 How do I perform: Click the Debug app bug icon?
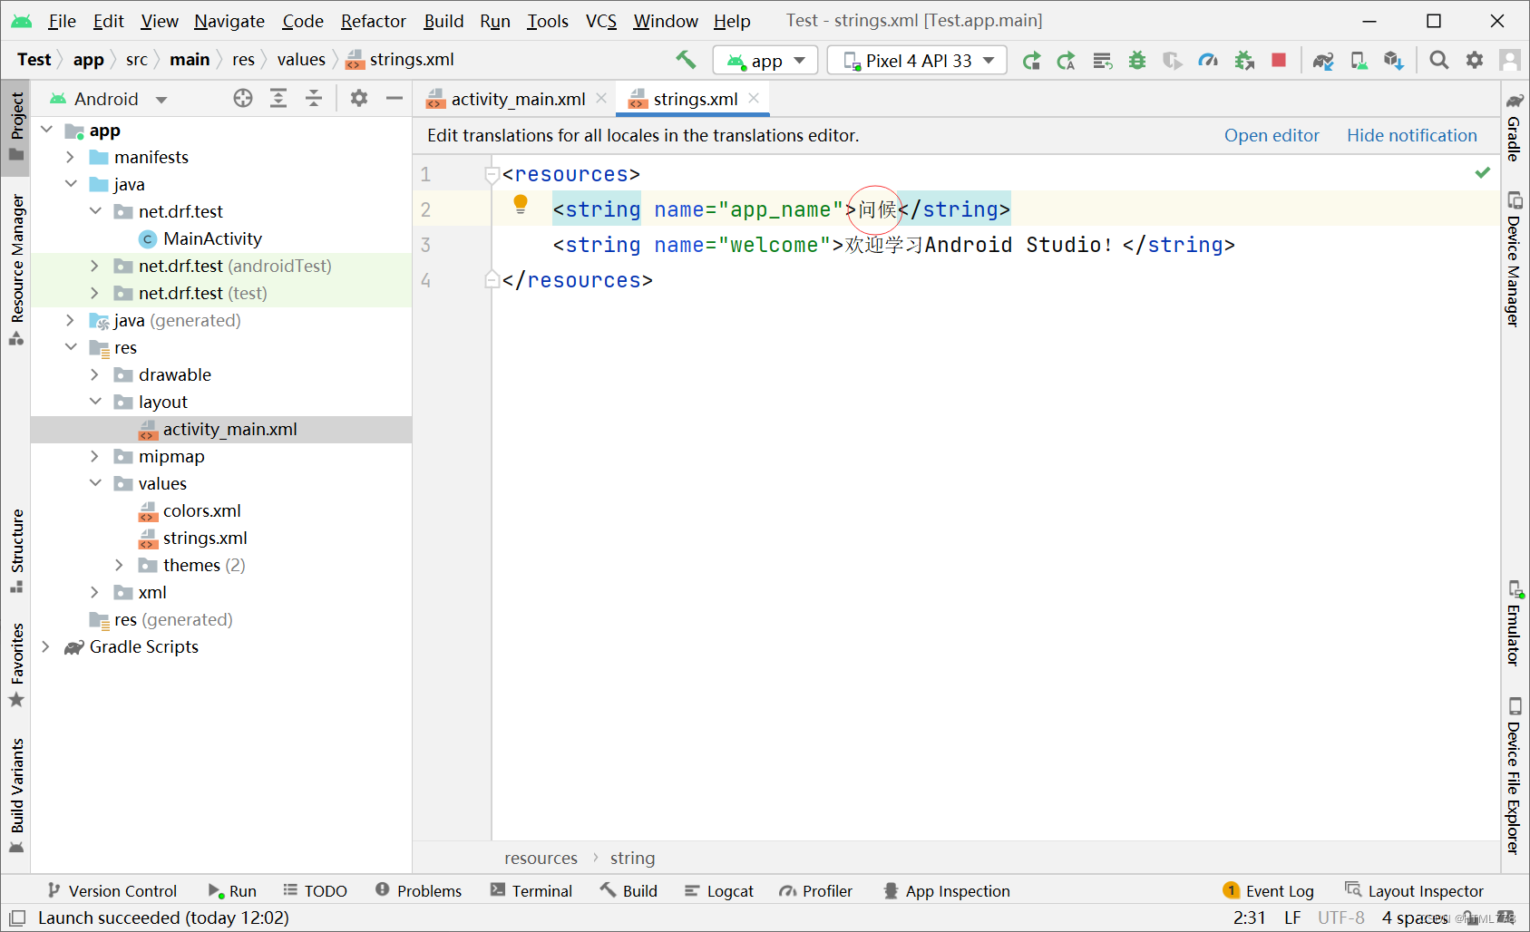coord(1137,60)
